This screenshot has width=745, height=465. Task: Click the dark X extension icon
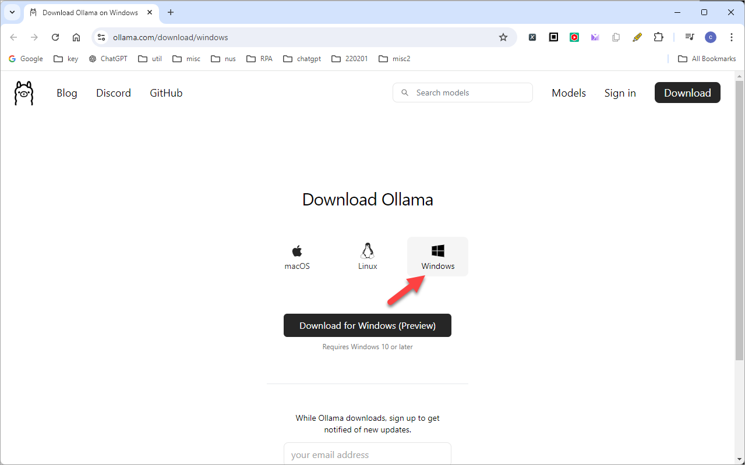click(x=532, y=37)
